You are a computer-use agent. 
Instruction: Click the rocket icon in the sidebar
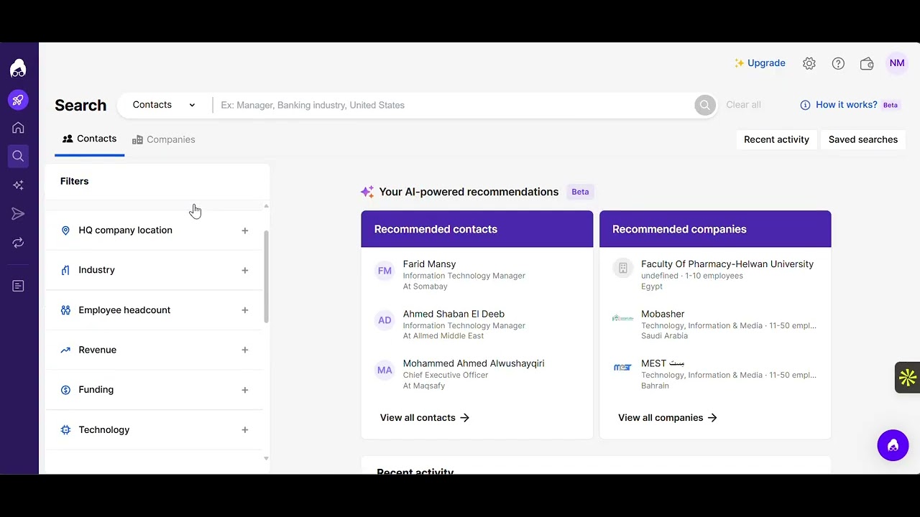coord(18,100)
